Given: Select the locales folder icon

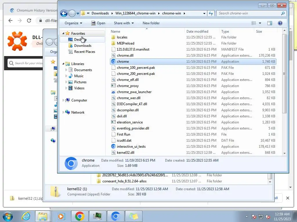Looking at the screenshot, I should (113, 37).
